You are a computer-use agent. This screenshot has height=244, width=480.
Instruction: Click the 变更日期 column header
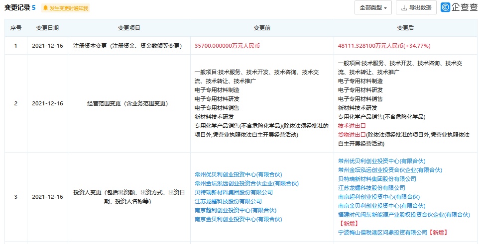[47, 28]
